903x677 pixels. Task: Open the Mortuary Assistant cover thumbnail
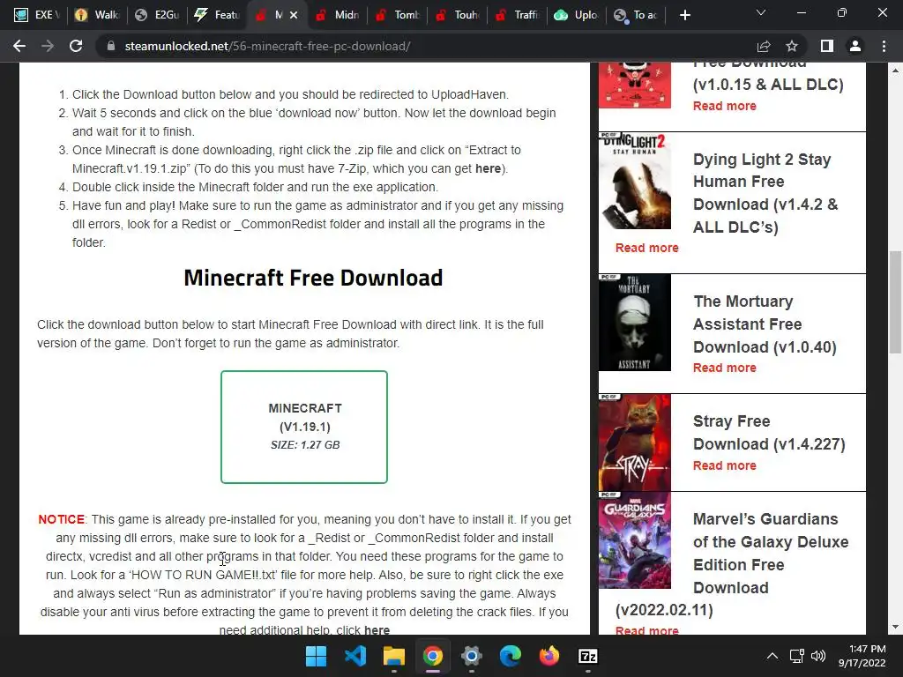[635, 323]
